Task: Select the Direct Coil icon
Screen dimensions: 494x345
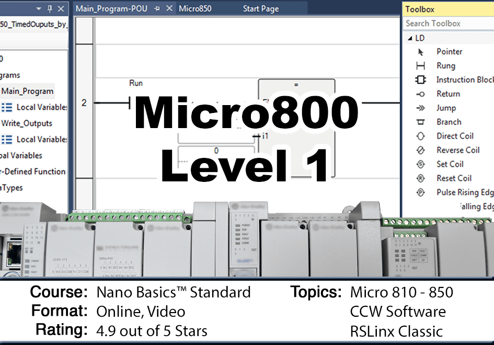Action: [x=421, y=136]
